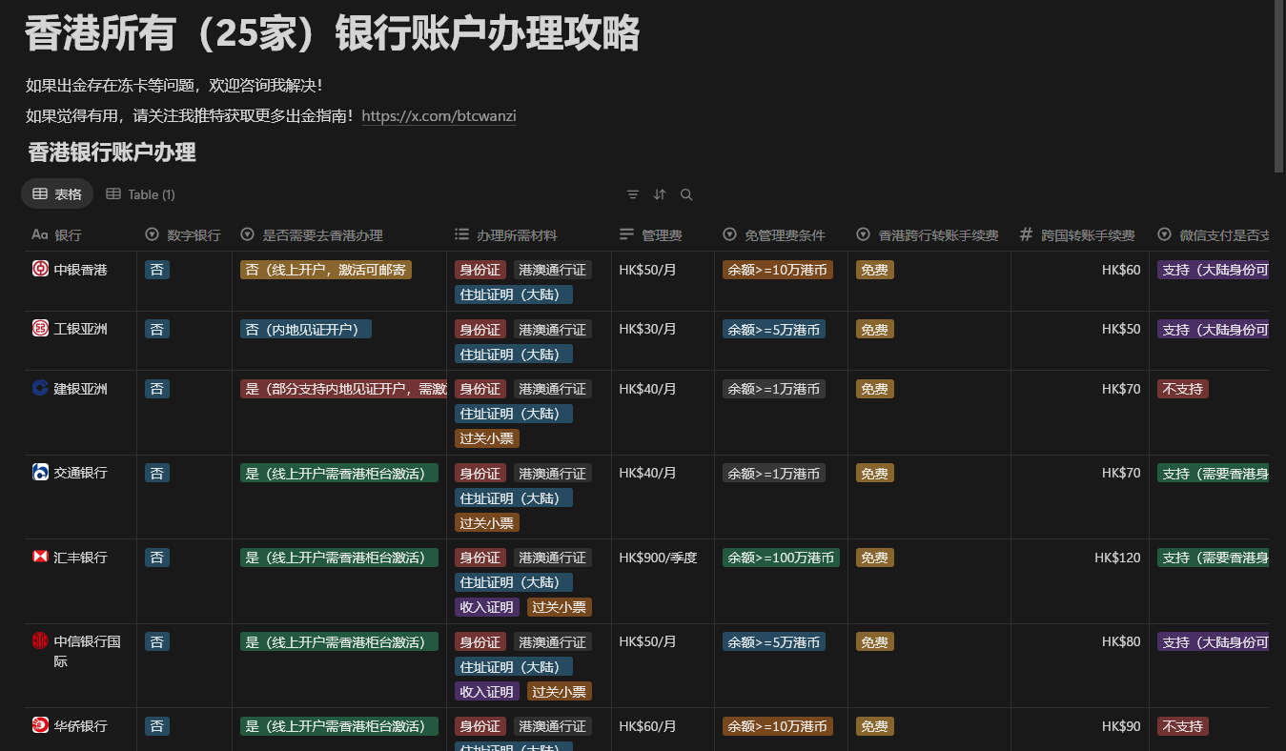This screenshot has width=1286, height=751.
Task: Open the 工银亚洲 row page
Action: [x=80, y=329]
